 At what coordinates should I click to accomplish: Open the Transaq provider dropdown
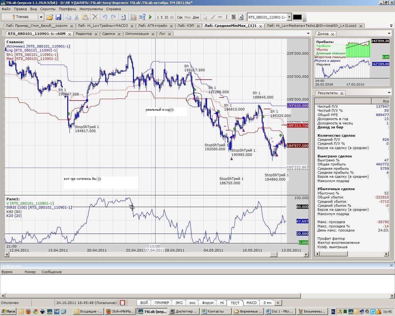(41, 17)
